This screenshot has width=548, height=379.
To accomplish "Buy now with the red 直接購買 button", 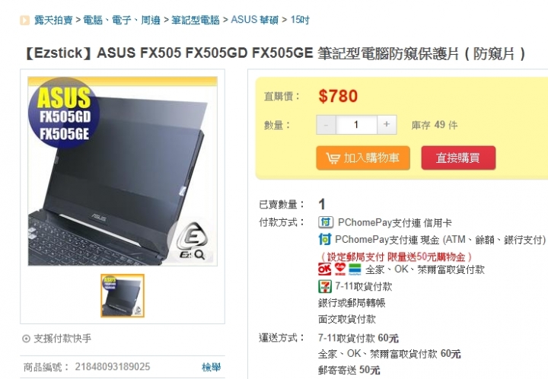I will pyautogui.click(x=458, y=158).
